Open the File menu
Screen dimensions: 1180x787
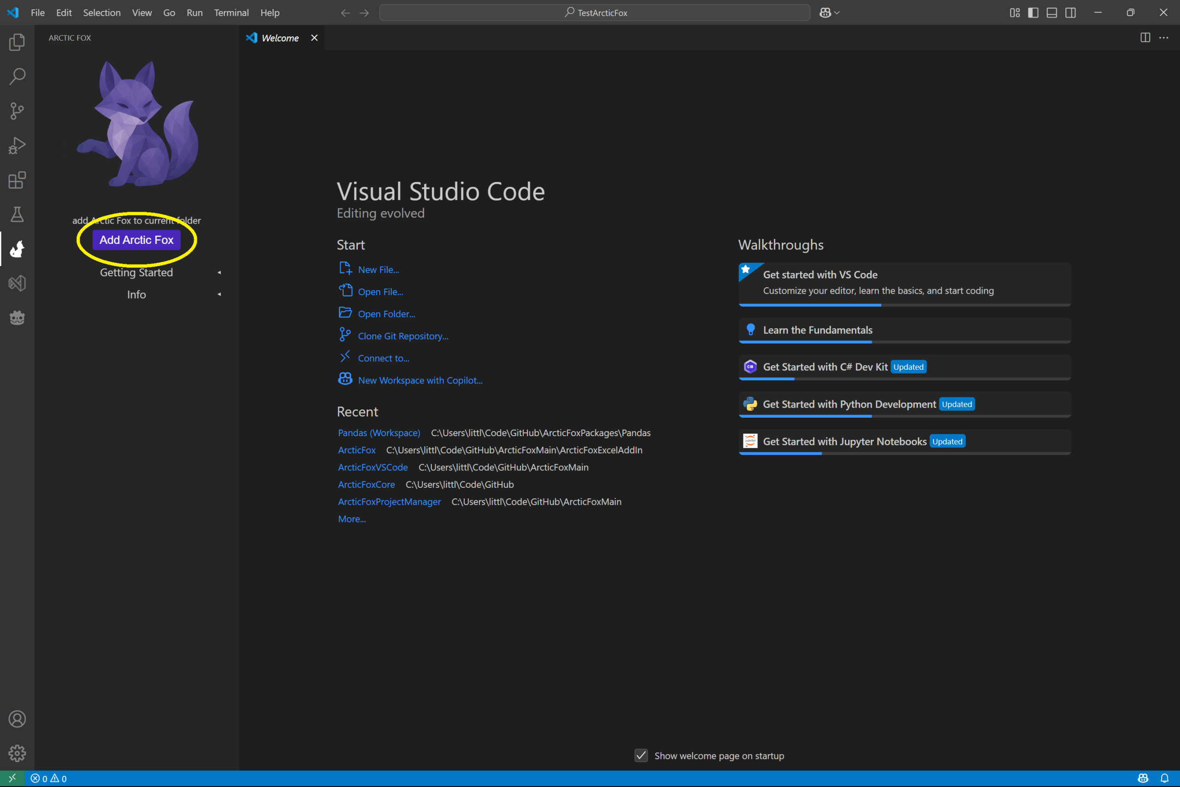[x=38, y=12]
